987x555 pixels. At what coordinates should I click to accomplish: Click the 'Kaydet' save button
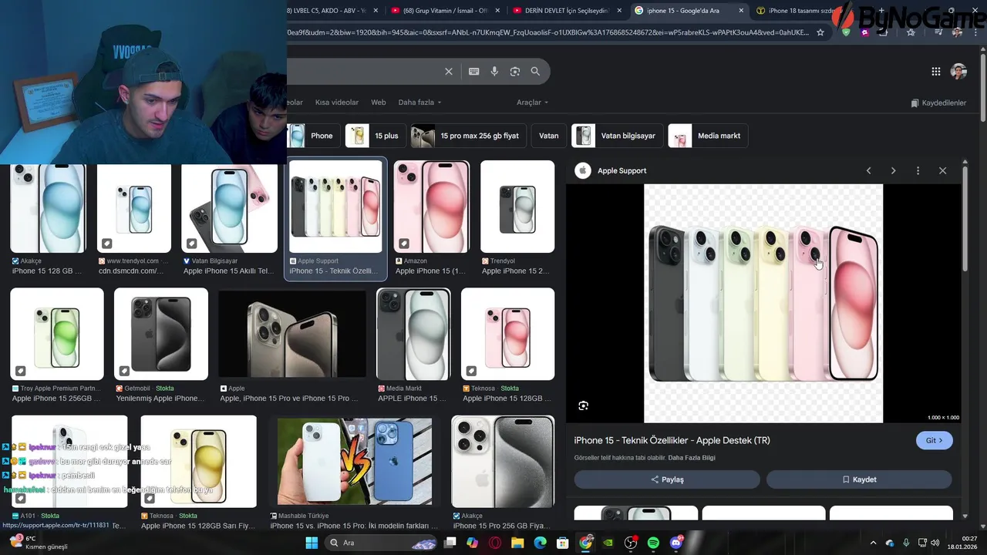[x=859, y=479]
